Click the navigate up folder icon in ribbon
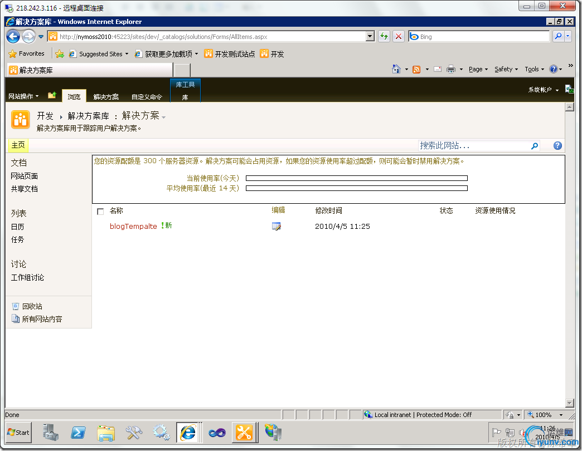Image resolution: width=582 pixels, height=451 pixels. pos(52,96)
